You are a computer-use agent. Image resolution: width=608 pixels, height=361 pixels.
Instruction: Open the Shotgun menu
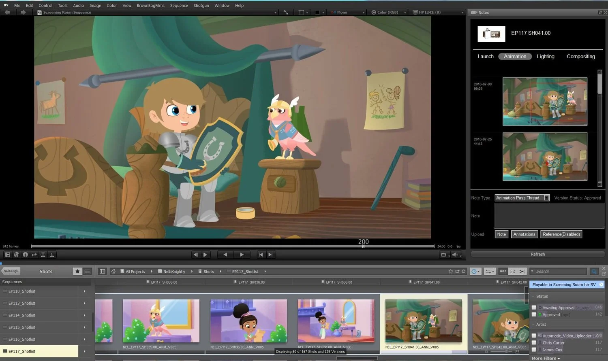(201, 6)
